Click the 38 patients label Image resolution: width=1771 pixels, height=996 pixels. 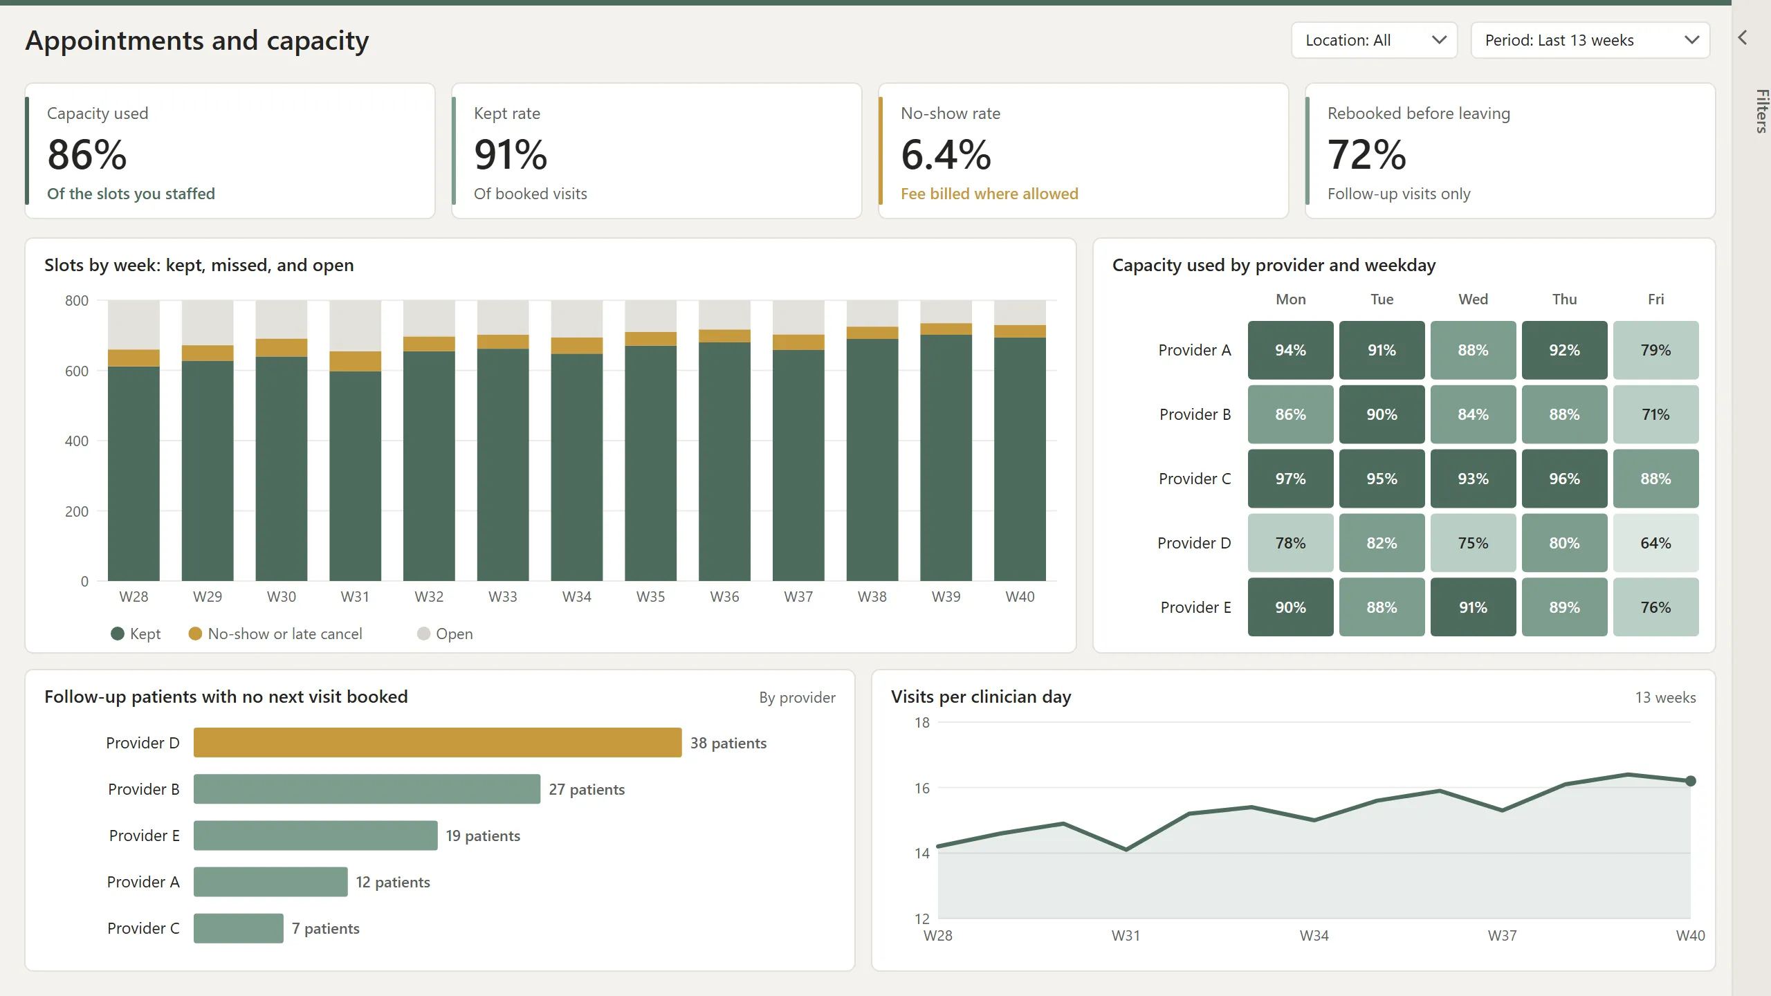[728, 743]
